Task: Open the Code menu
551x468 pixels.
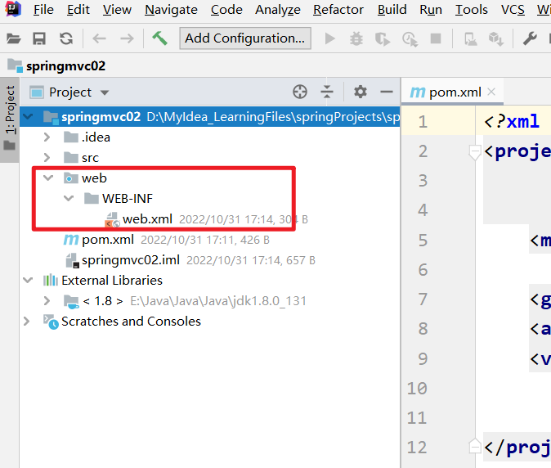Action: tap(226, 10)
